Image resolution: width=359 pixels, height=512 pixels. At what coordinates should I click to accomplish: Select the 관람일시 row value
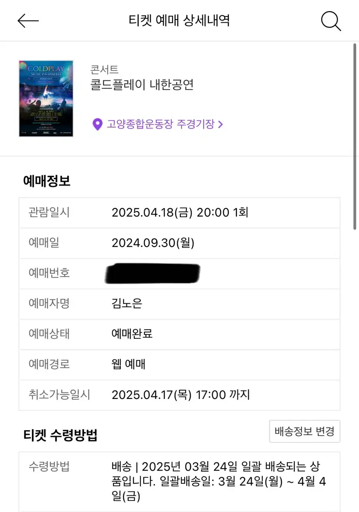(180, 212)
